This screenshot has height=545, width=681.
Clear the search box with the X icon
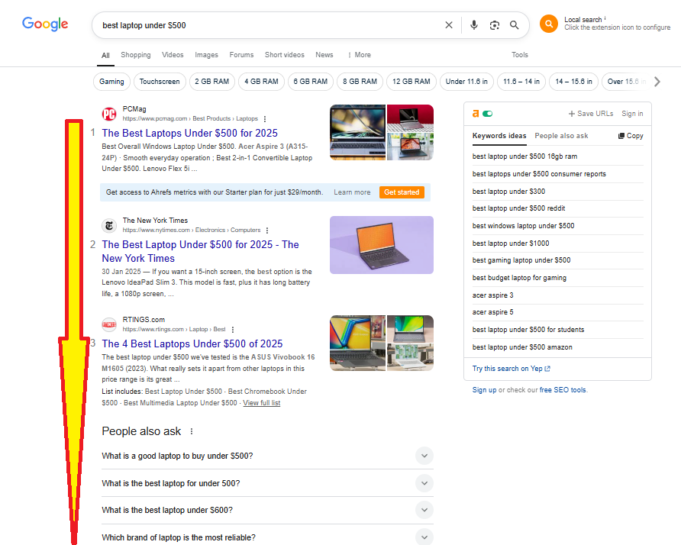click(449, 25)
